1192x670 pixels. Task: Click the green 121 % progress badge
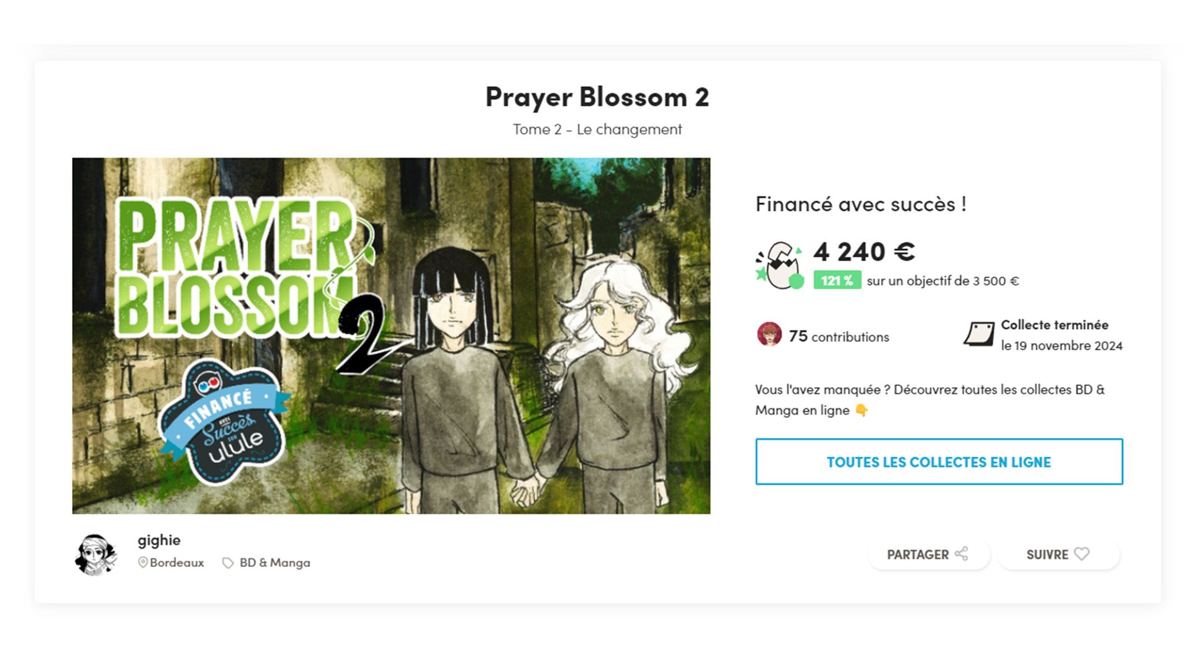pyautogui.click(x=837, y=280)
